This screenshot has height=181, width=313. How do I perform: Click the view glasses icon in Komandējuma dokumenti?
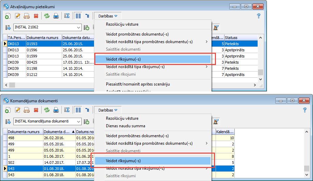(x=27, y=110)
